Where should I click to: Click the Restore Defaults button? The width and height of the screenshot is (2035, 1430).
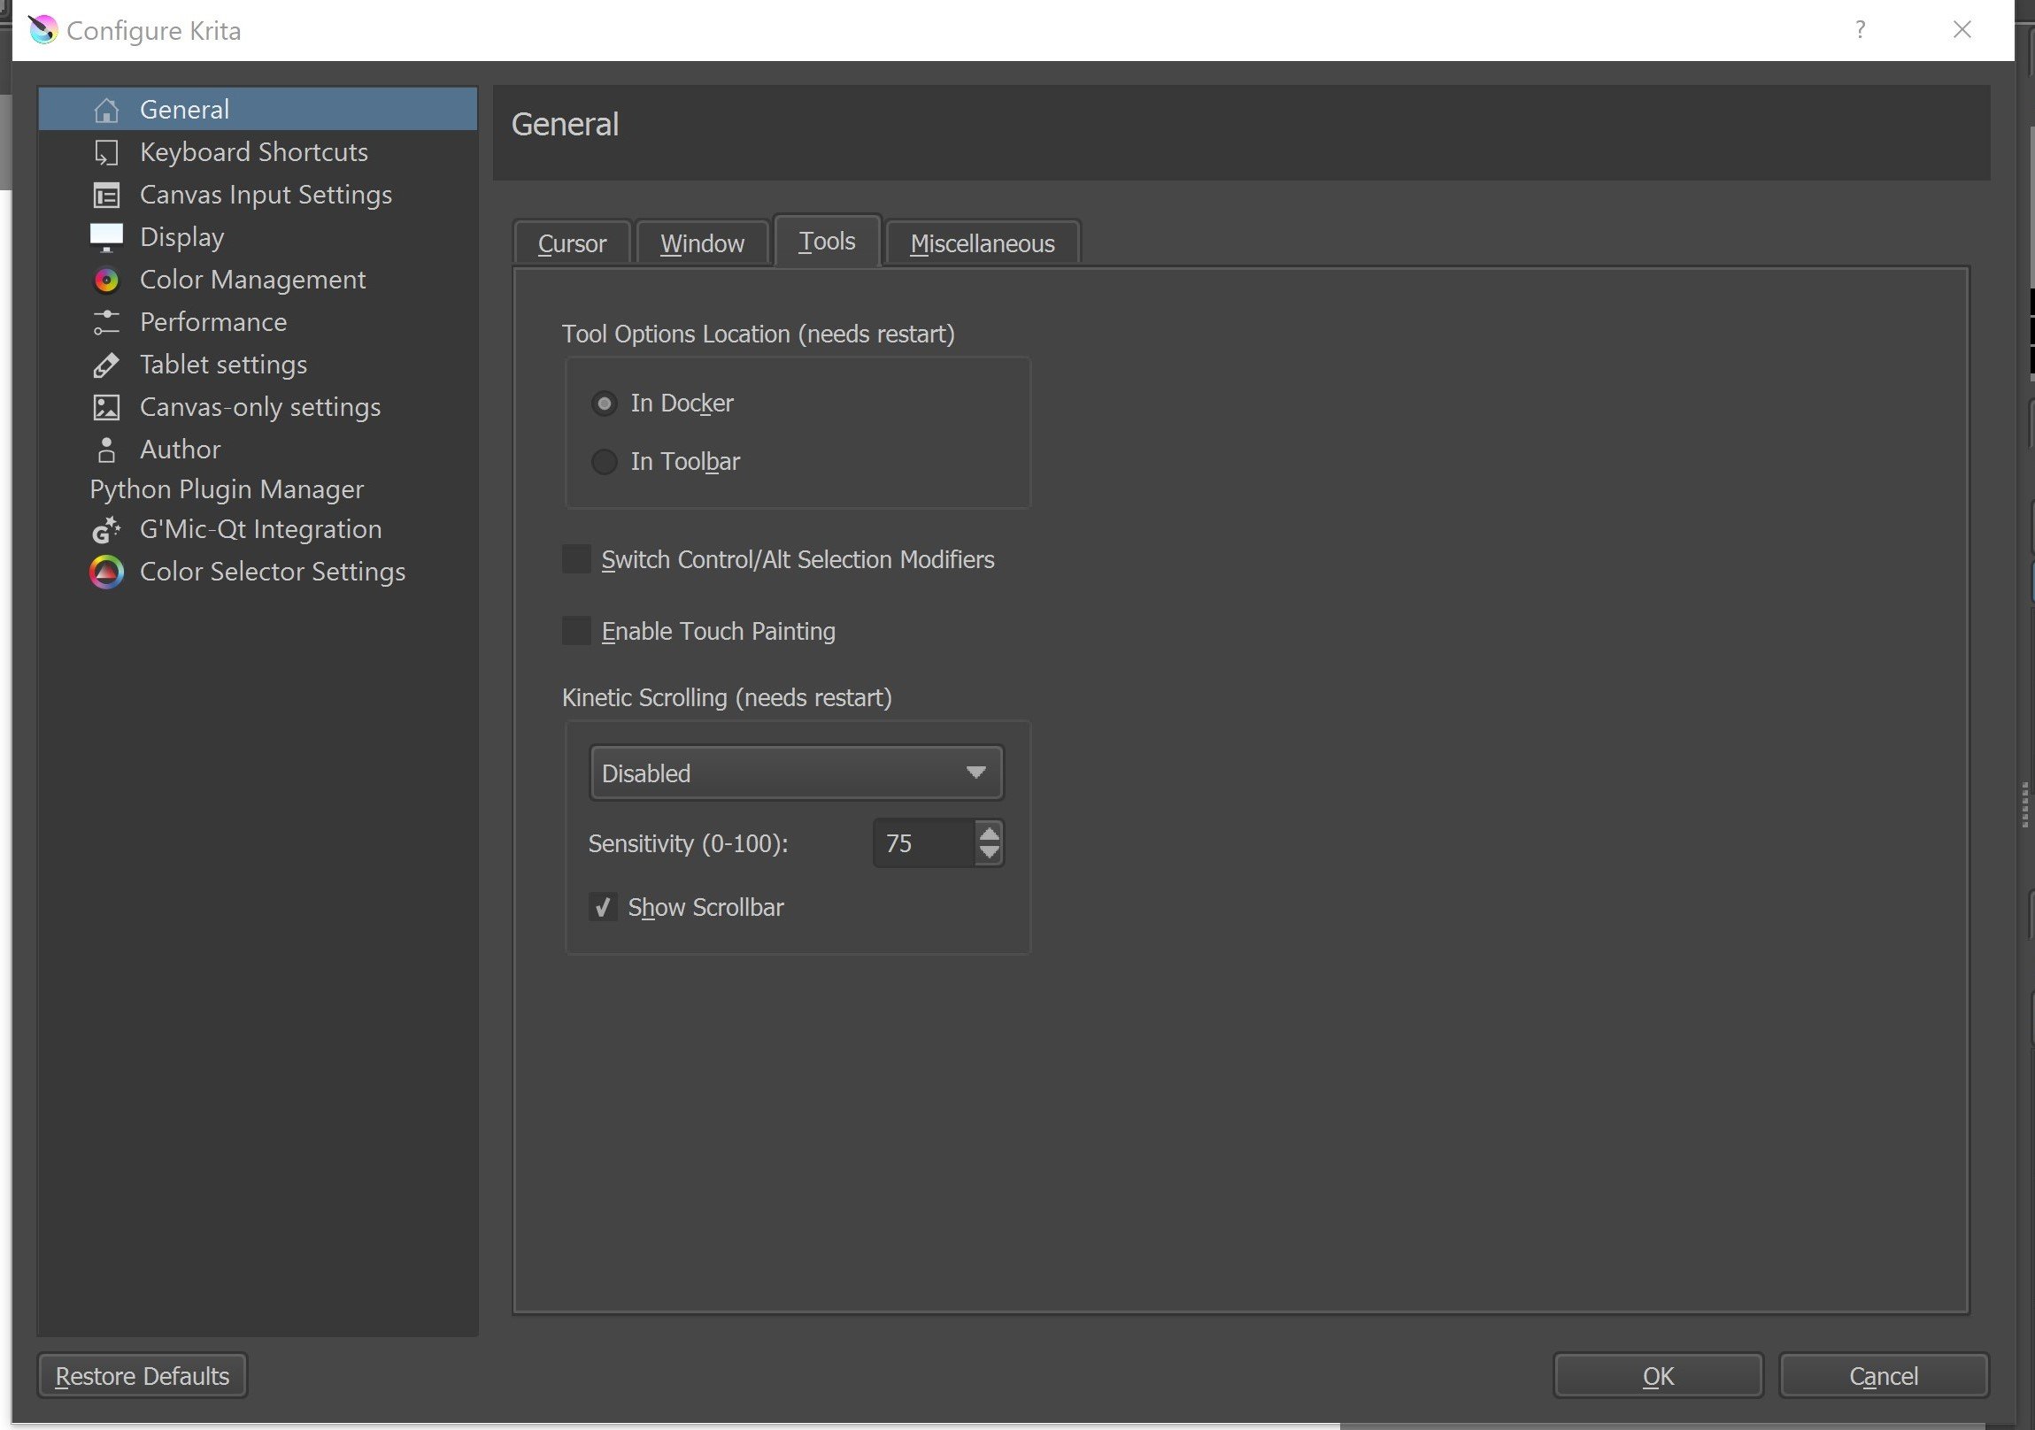pos(142,1376)
